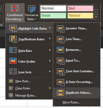Choose Between... text
The image size is (103, 108).
[73, 50]
